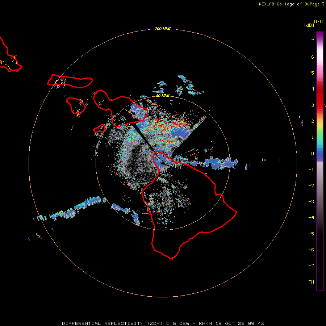Click the DZD product label above colorbar
Viewport: 326px width, 326px height.
(318, 22)
